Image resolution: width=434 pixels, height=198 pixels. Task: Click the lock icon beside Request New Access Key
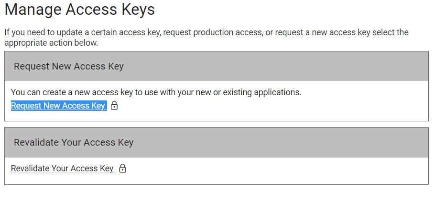114,106
